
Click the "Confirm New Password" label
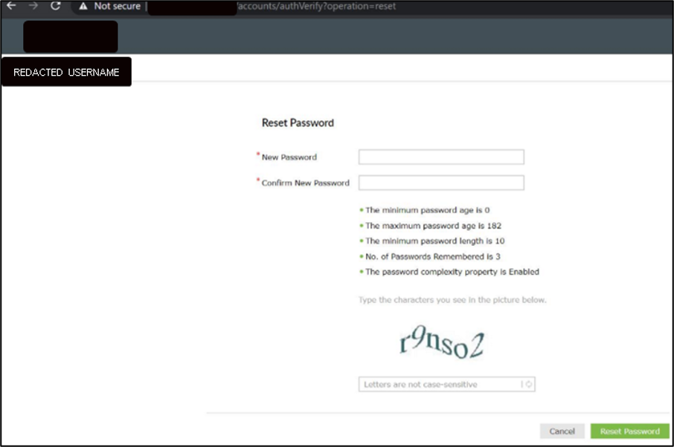[306, 183]
